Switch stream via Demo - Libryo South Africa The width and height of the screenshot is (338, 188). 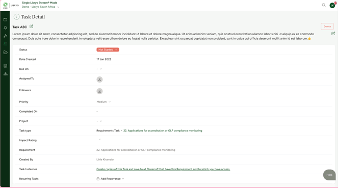pos(40,7)
